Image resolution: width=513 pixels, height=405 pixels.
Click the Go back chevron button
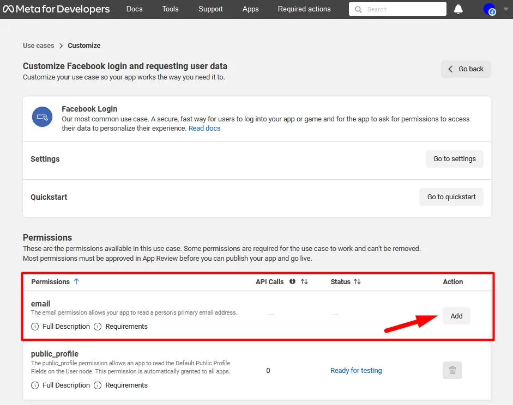[450, 69]
